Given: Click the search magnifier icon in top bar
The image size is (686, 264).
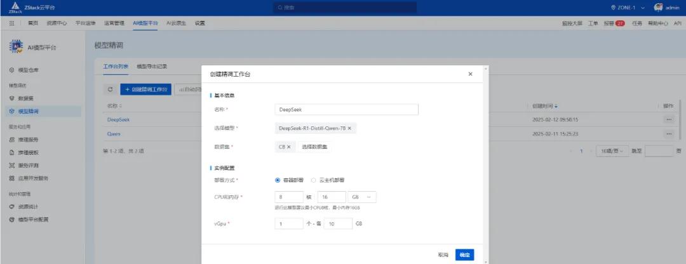Looking at the screenshot, I should click(280, 8).
